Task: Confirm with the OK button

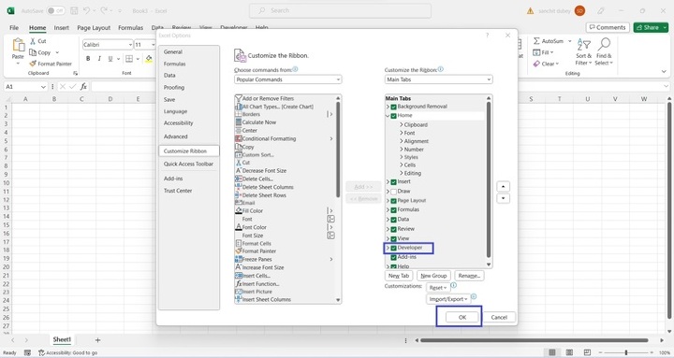Action: (462, 317)
